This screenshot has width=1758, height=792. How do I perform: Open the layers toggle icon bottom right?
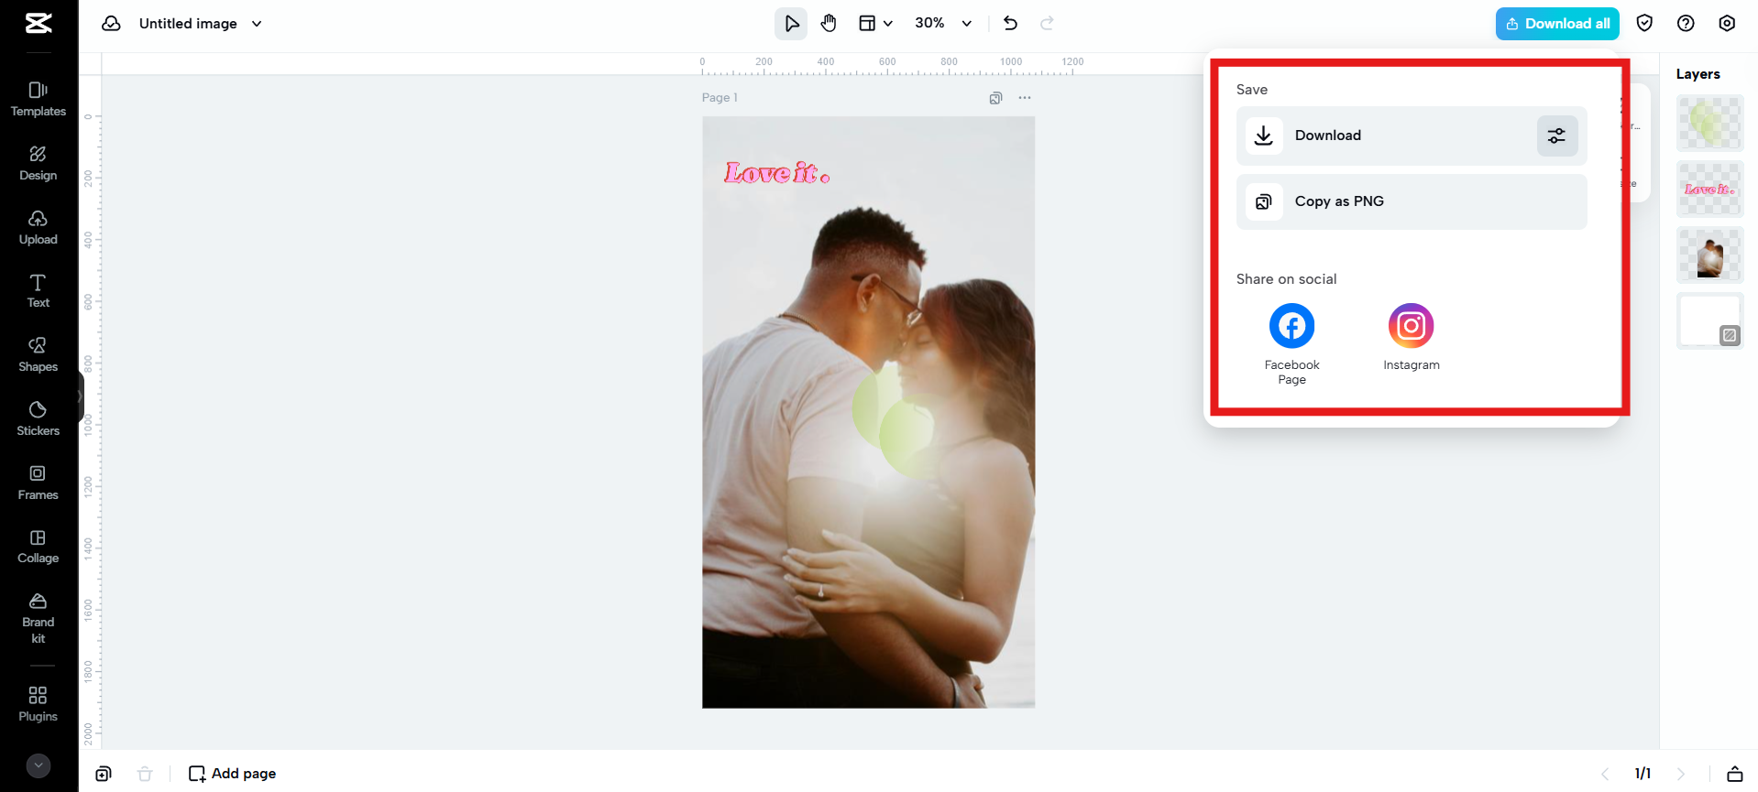click(1734, 774)
